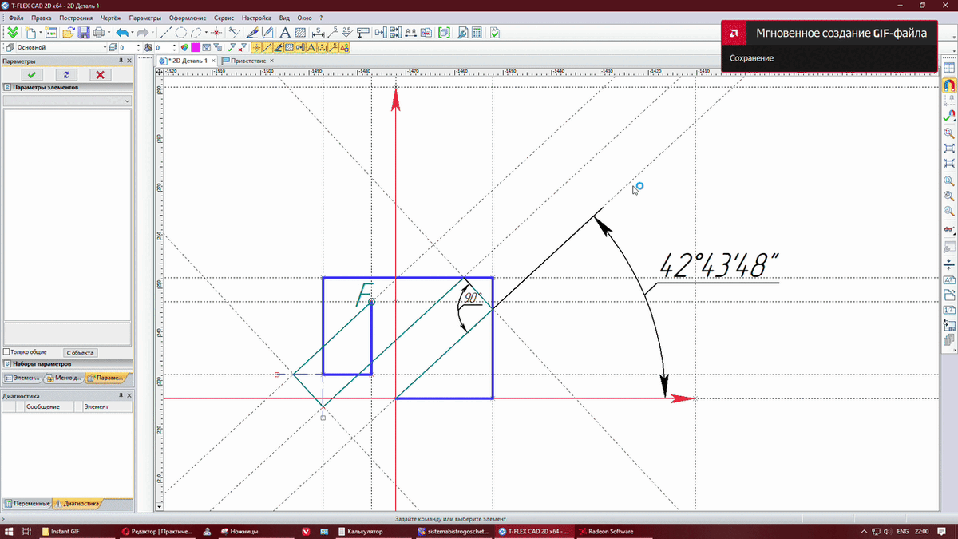Toggle the line selector filter (highlighted line icon)
The image size is (958, 539).
pyautogui.click(x=267, y=47)
